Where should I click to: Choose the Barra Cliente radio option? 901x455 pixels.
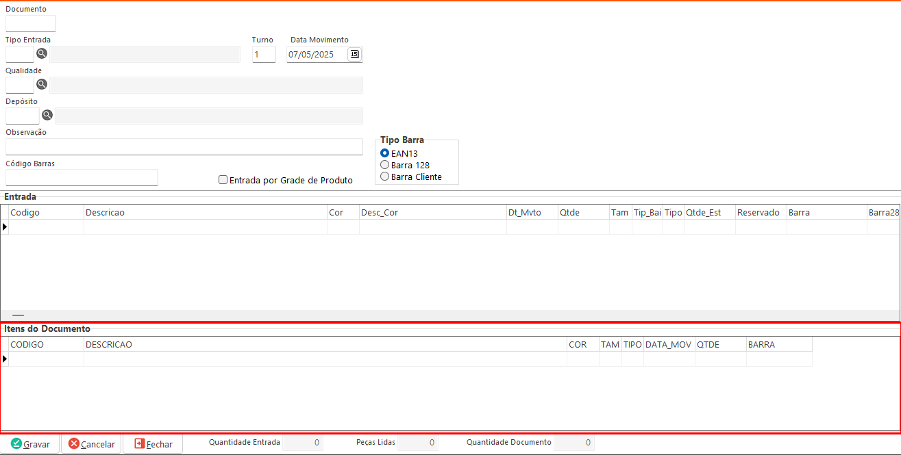click(385, 177)
